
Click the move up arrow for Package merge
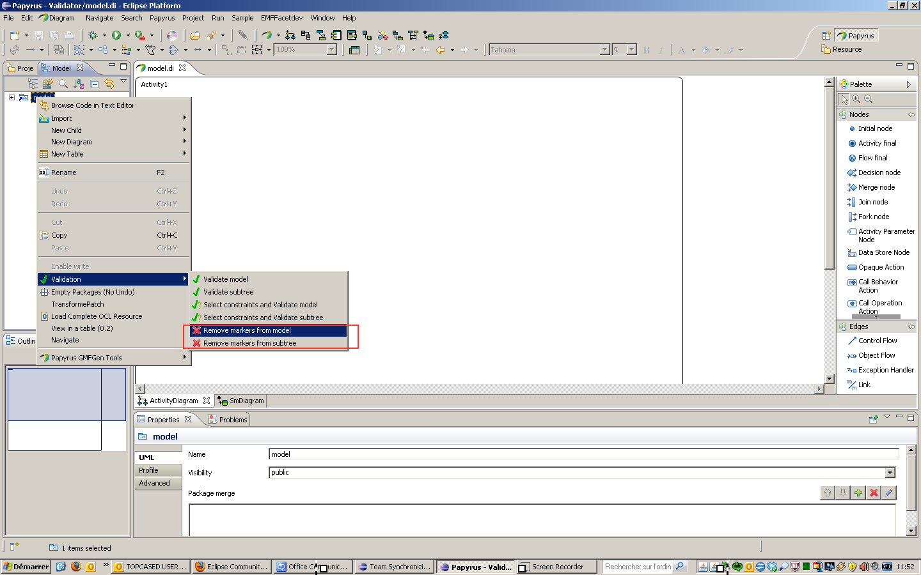click(x=828, y=493)
